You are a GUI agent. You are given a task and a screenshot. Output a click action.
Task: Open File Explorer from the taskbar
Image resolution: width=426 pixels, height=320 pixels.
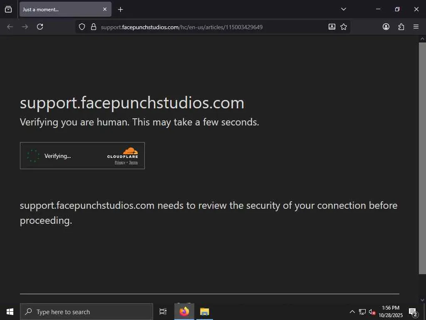pyautogui.click(x=204, y=312)
